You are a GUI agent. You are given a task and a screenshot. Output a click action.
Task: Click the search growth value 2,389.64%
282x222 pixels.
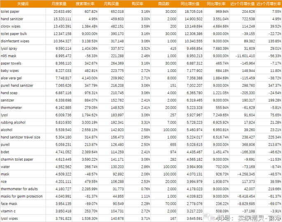(90, 152)
